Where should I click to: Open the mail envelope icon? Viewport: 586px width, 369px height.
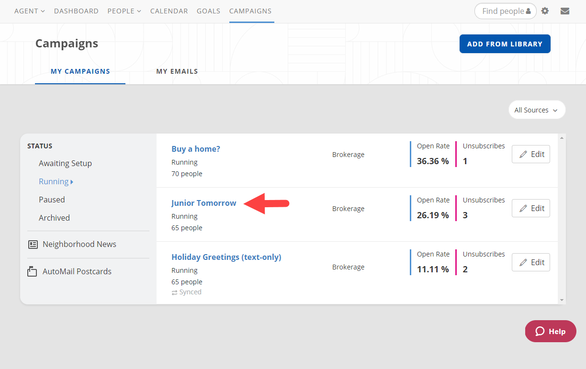tap(565, 11)
